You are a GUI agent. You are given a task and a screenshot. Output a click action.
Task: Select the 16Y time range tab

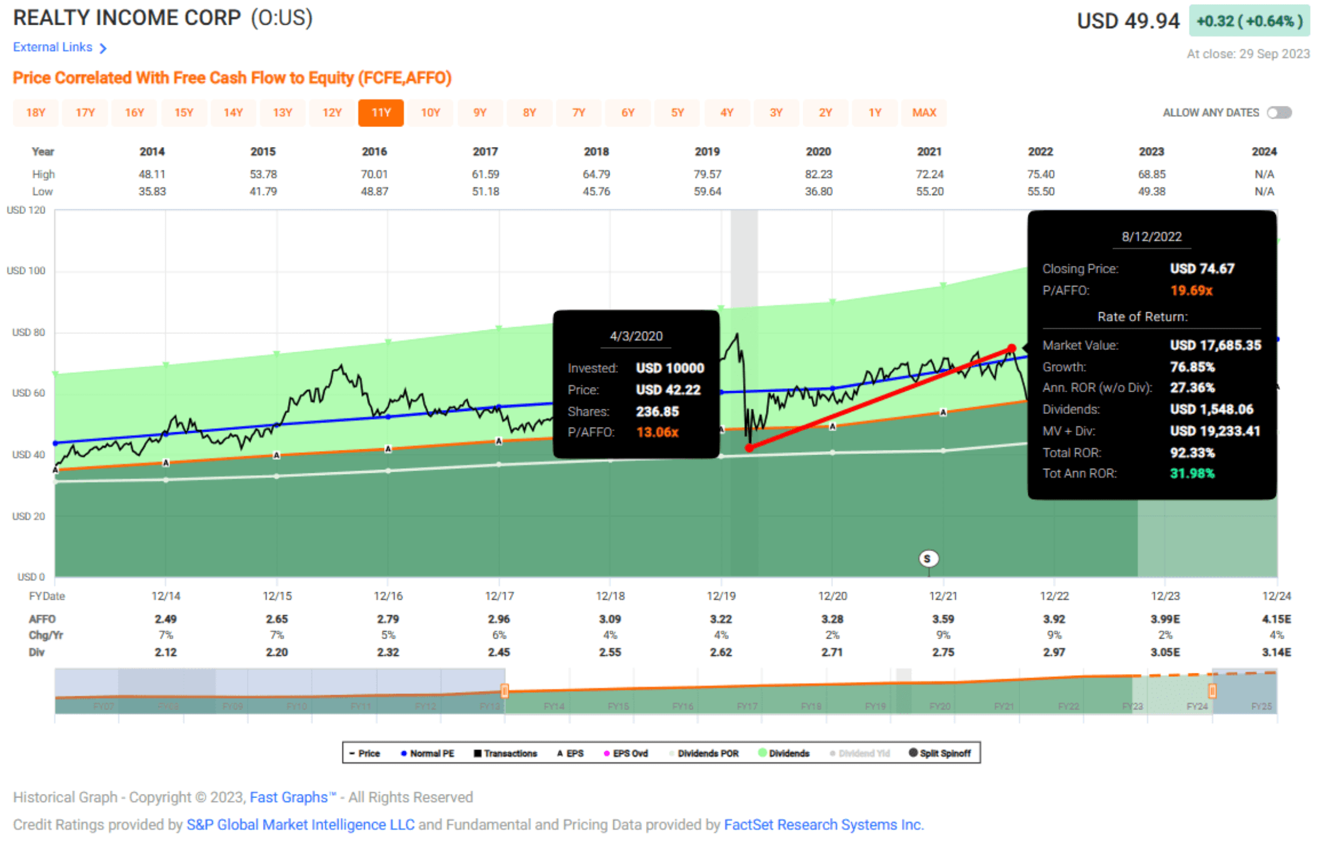pyautogui.click(x=135, y=112)
